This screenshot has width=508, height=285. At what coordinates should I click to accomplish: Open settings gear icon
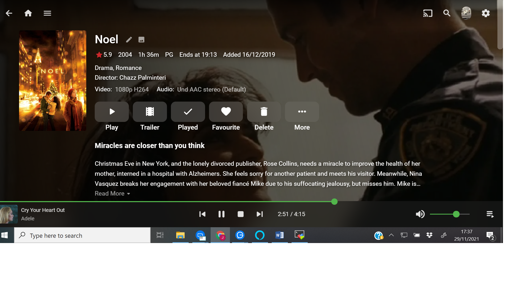(x=486, y=13)
